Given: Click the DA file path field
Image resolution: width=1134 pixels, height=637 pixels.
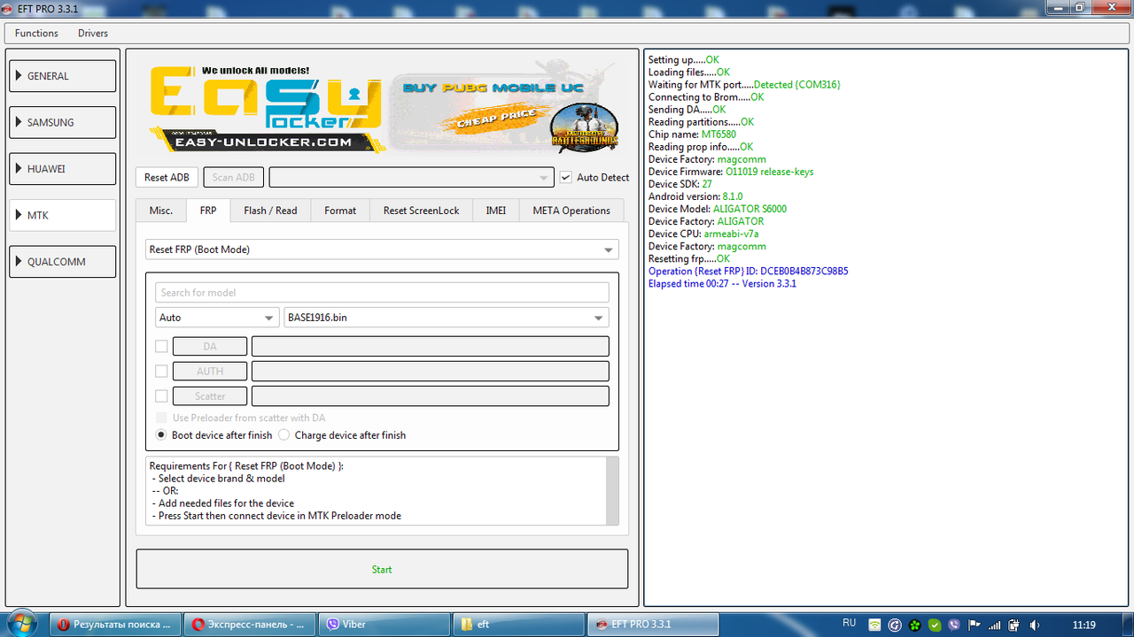Looking at the screenshot, I should coord(431,346).
